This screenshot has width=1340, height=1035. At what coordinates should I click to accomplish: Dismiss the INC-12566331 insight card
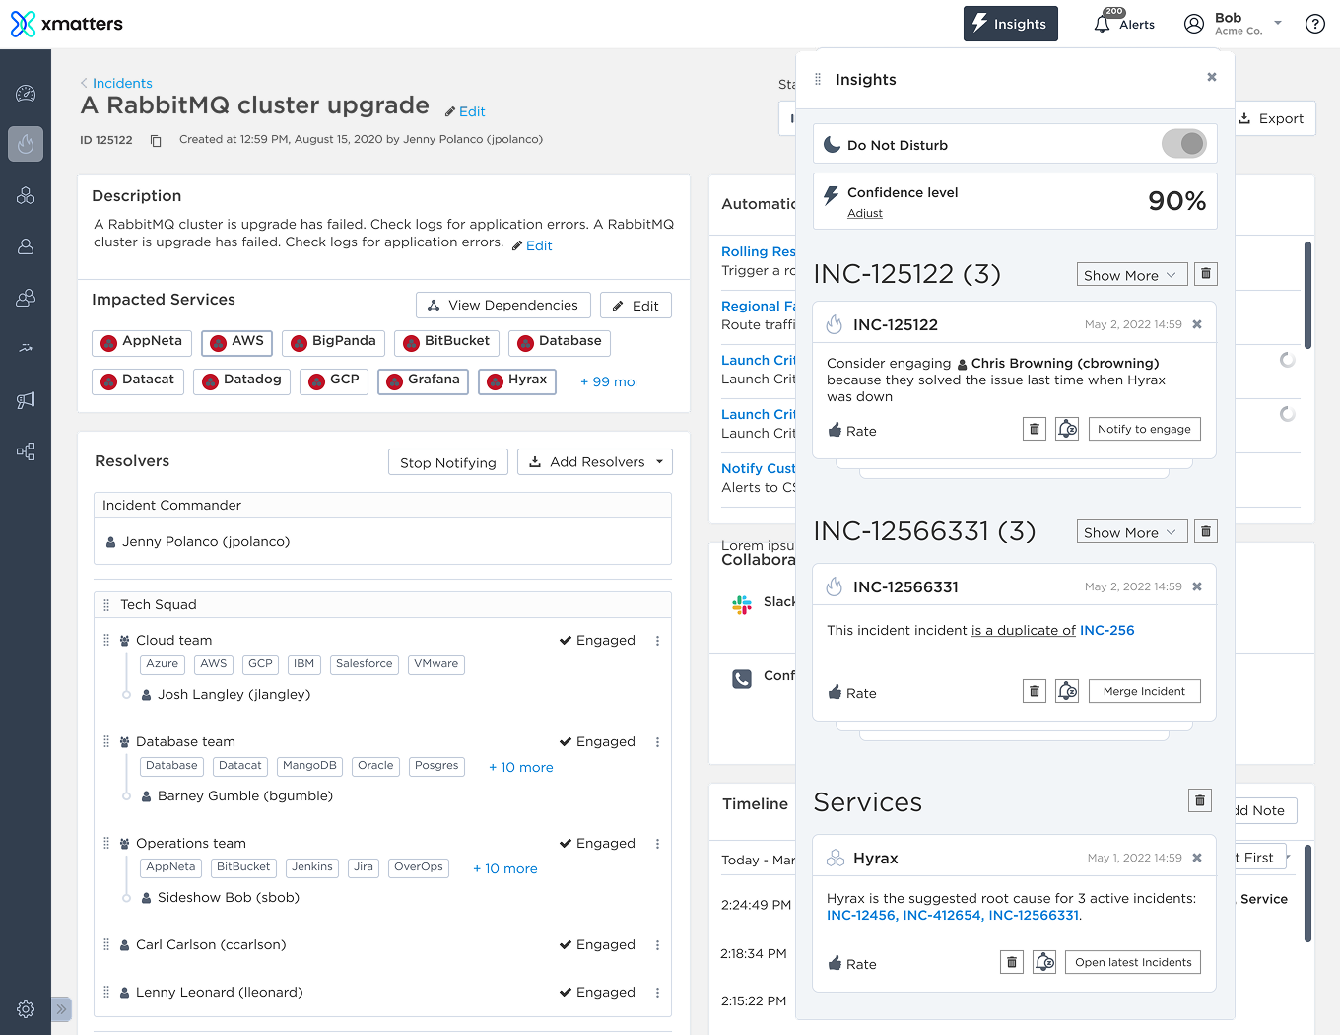pos(1197,586)
